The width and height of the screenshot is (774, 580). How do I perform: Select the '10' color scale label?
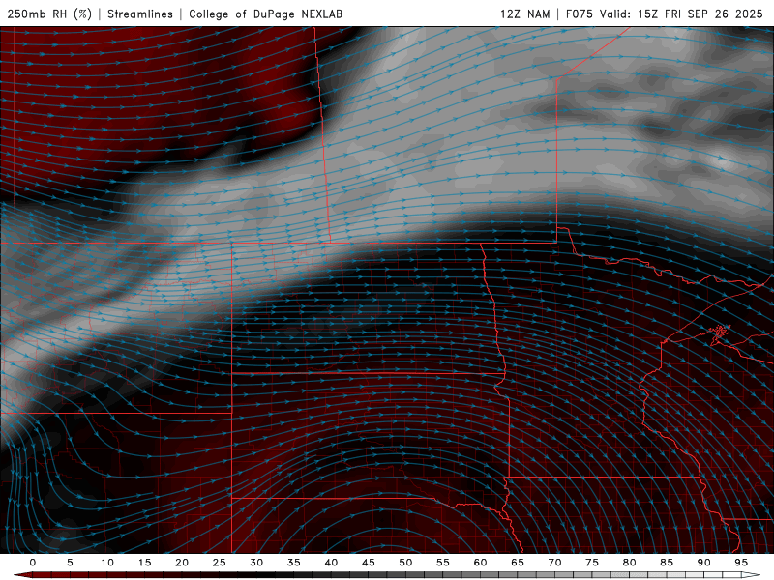click(107, 563)
